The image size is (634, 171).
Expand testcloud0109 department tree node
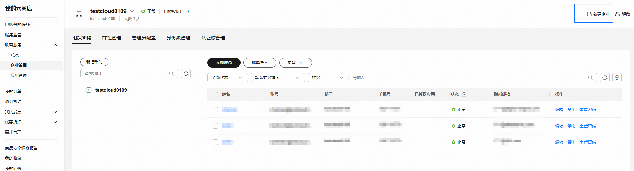[x=89, y=90]
